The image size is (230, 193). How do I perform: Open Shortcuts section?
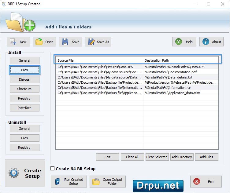coord(24,89)
